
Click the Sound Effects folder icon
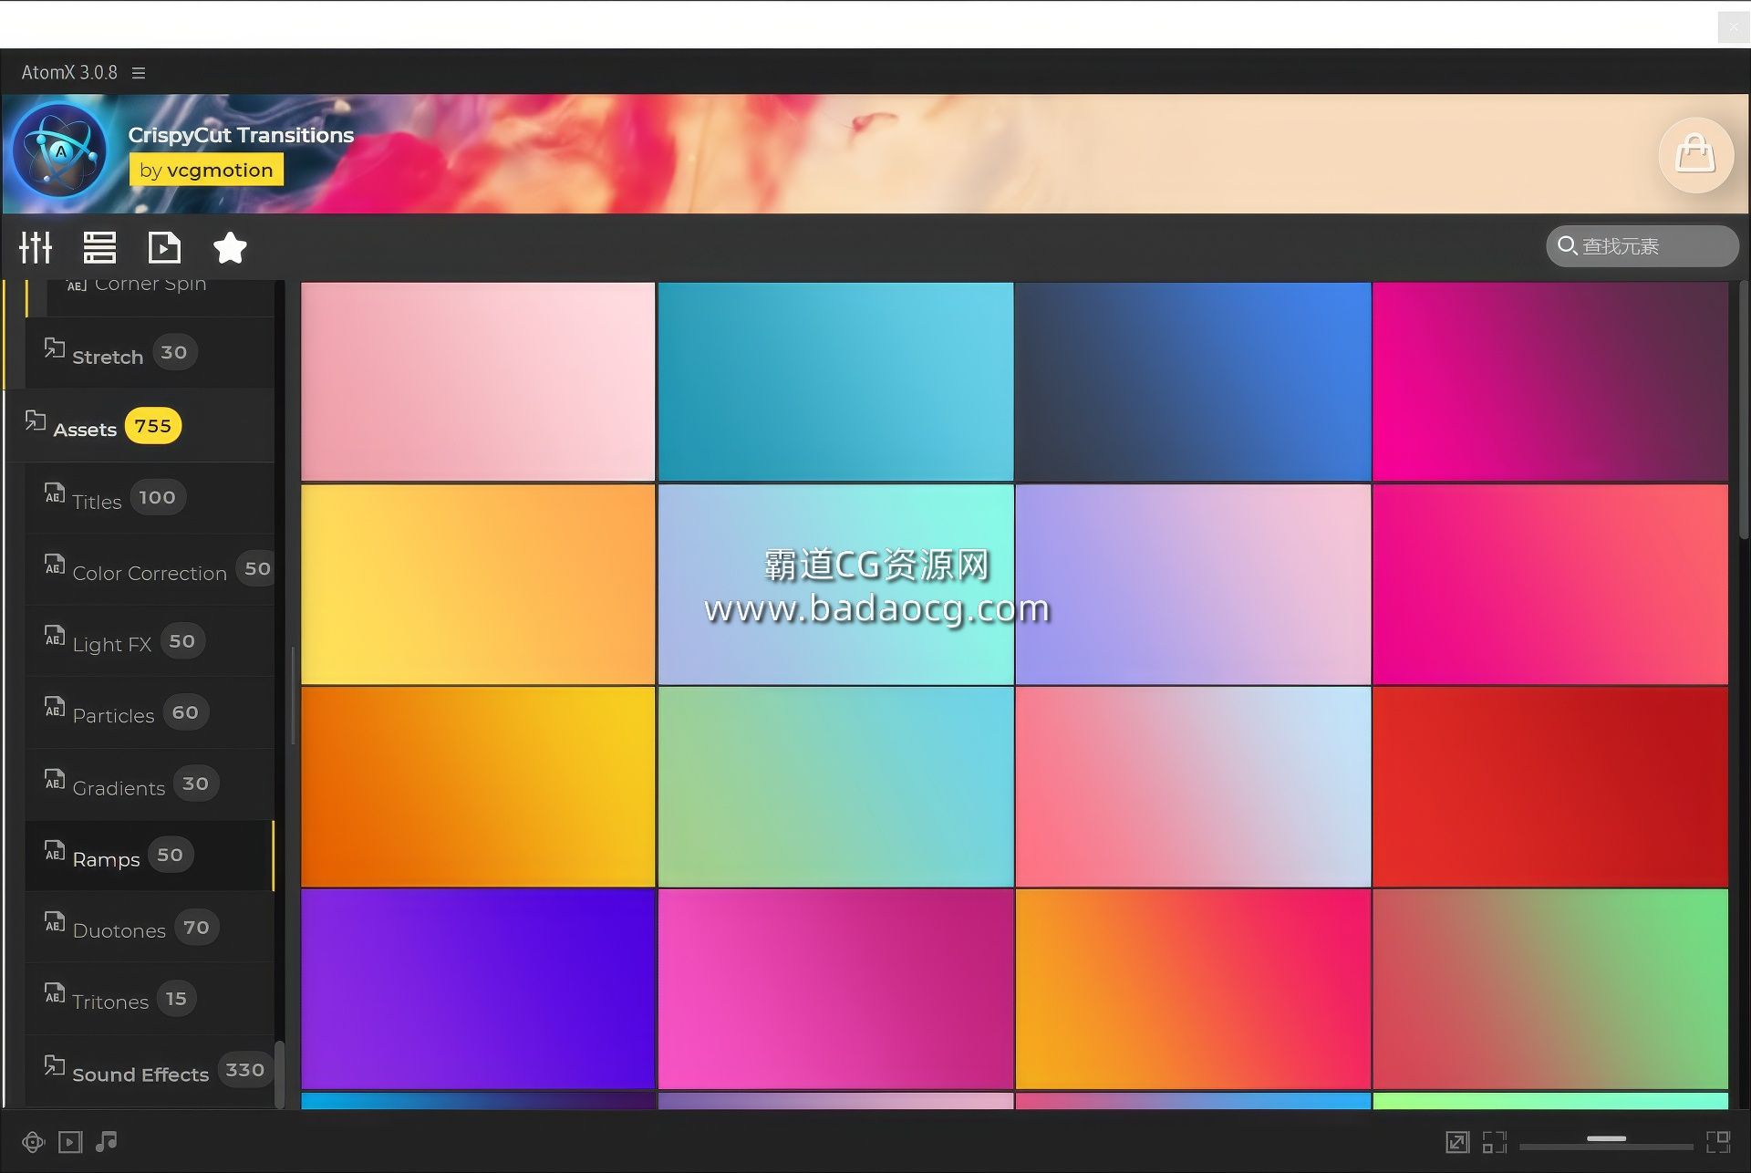[55, 1065]
